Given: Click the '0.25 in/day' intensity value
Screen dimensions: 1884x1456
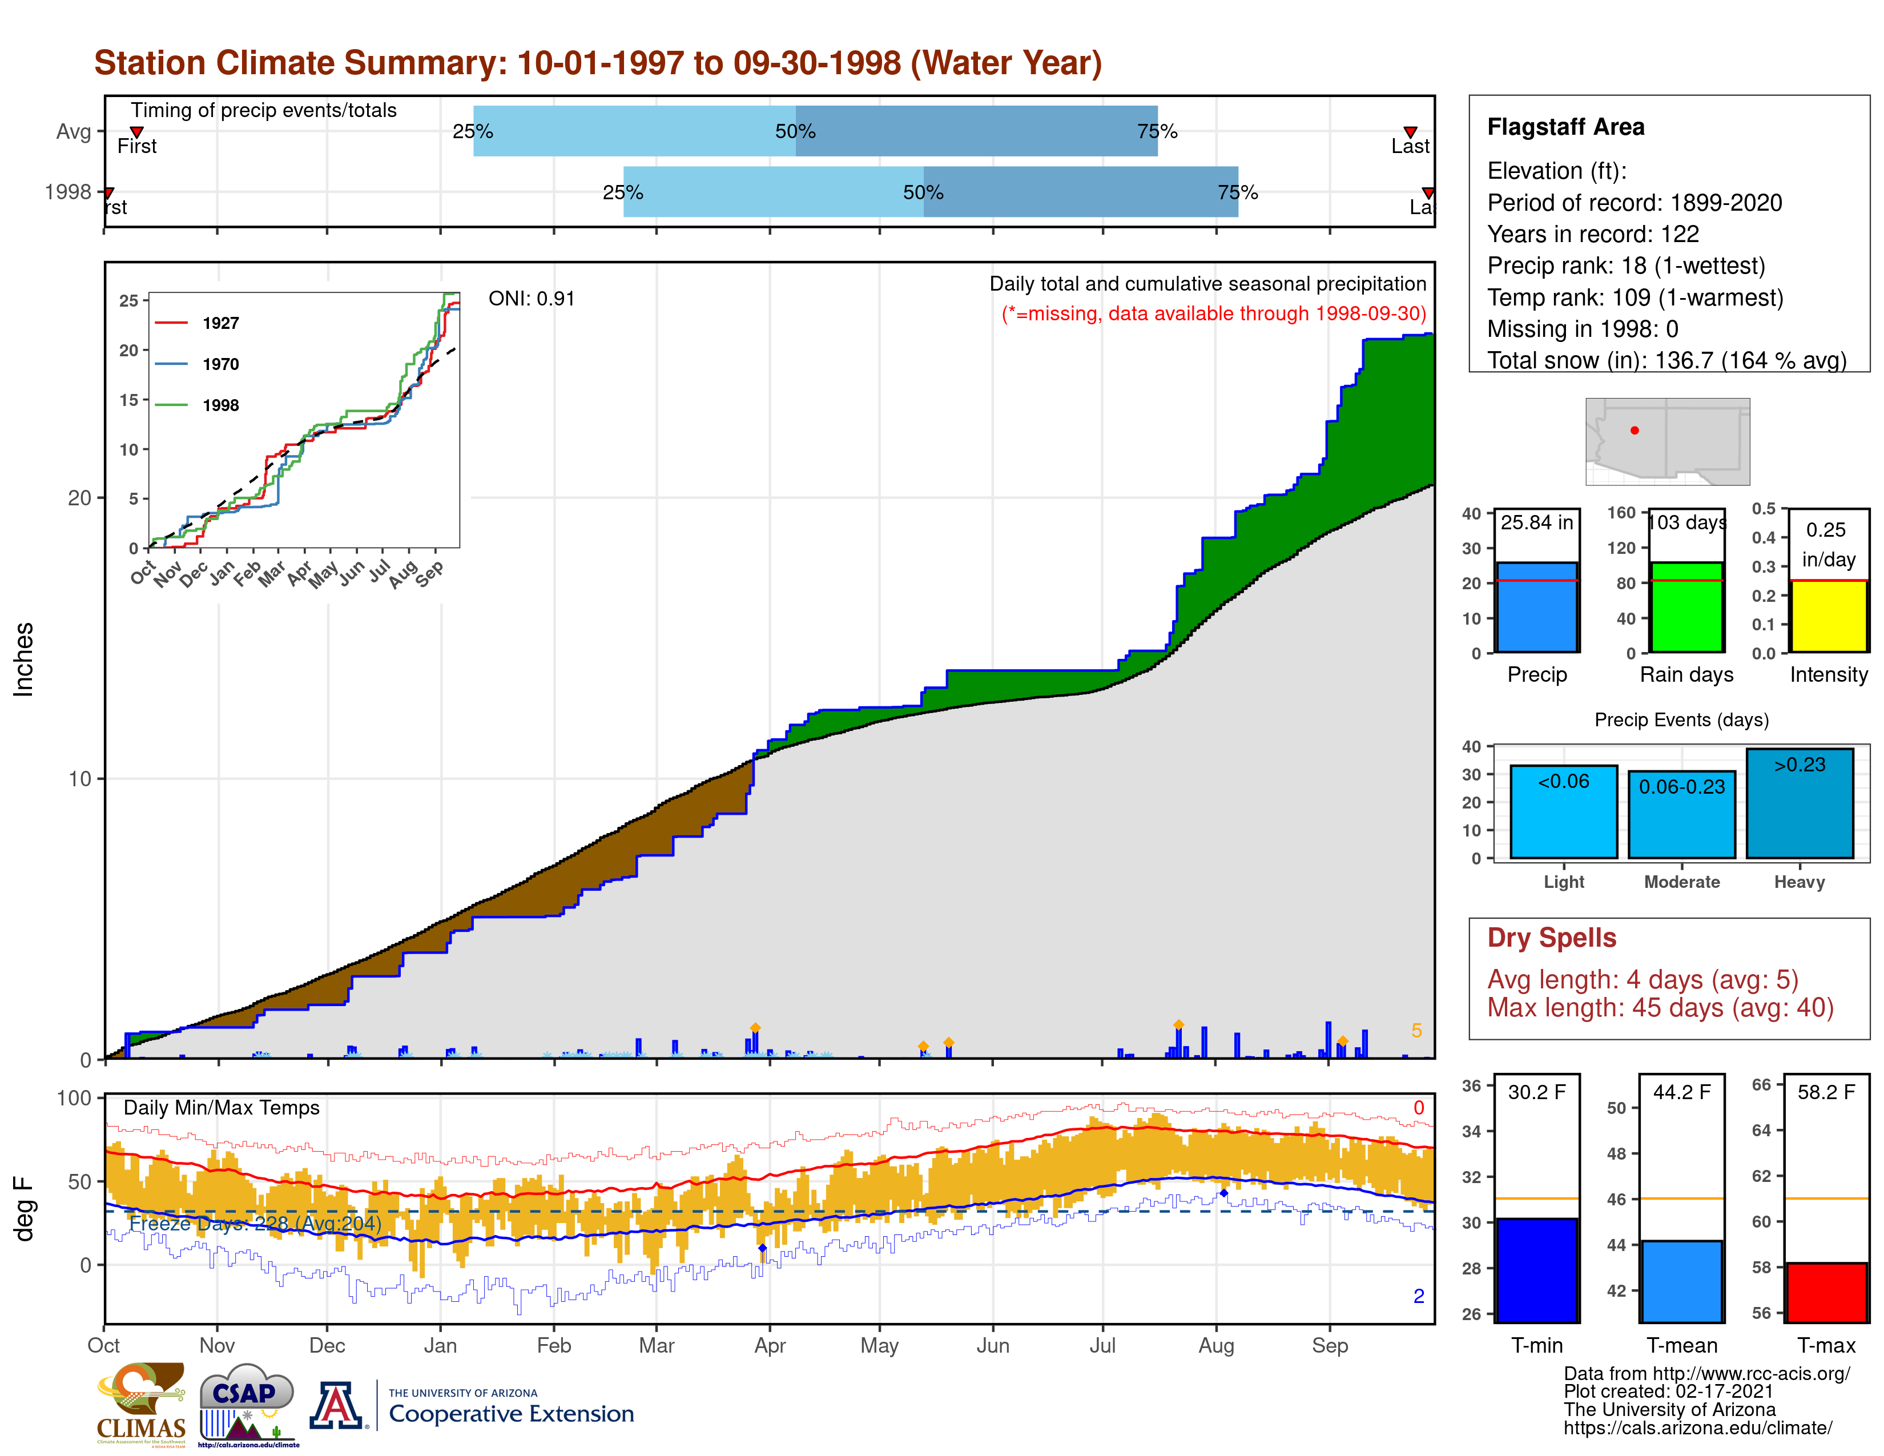Looking at the screenshot, I should click(1828, 545).
